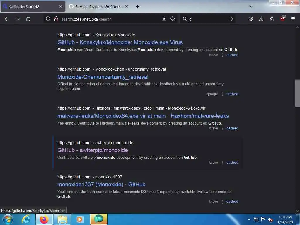
Task: Open cached link for Konskylux result
Action: pyautogui.click(x=232, y=55)
